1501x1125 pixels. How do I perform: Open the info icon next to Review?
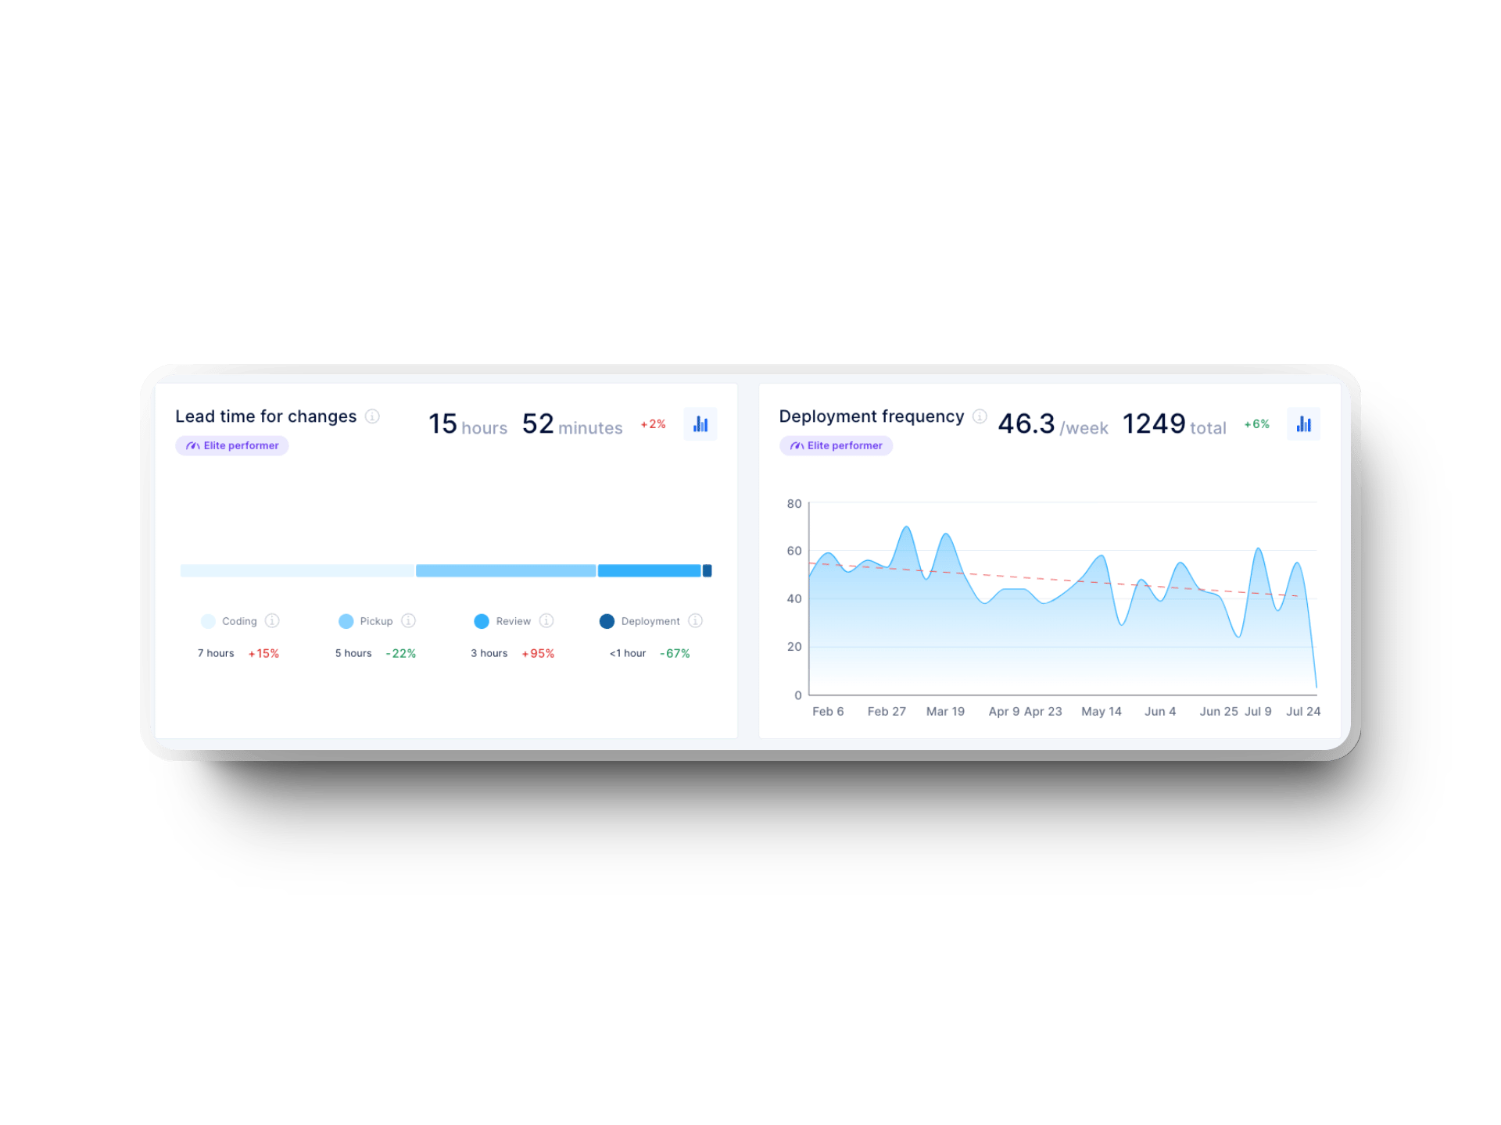(x=546, y=620)
